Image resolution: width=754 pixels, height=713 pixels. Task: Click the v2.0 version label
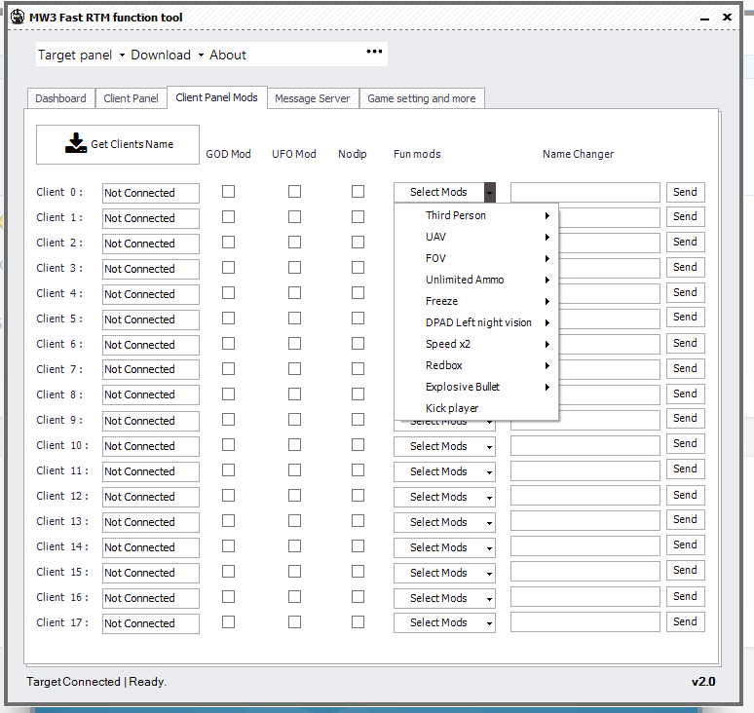(703, 682)
